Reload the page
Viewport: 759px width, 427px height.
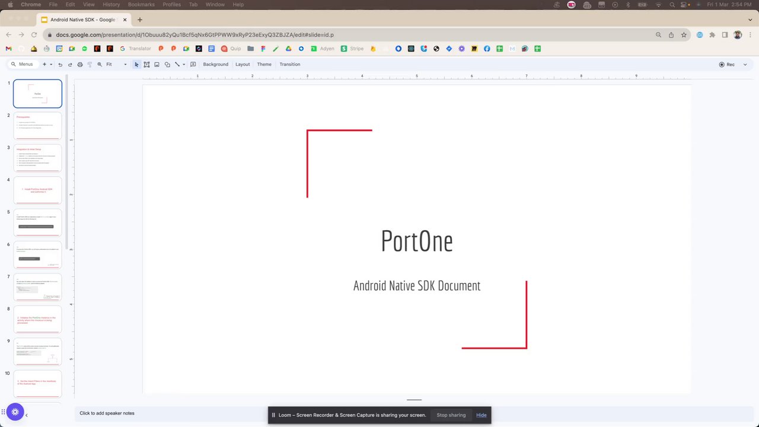click(x=34, y=35)
